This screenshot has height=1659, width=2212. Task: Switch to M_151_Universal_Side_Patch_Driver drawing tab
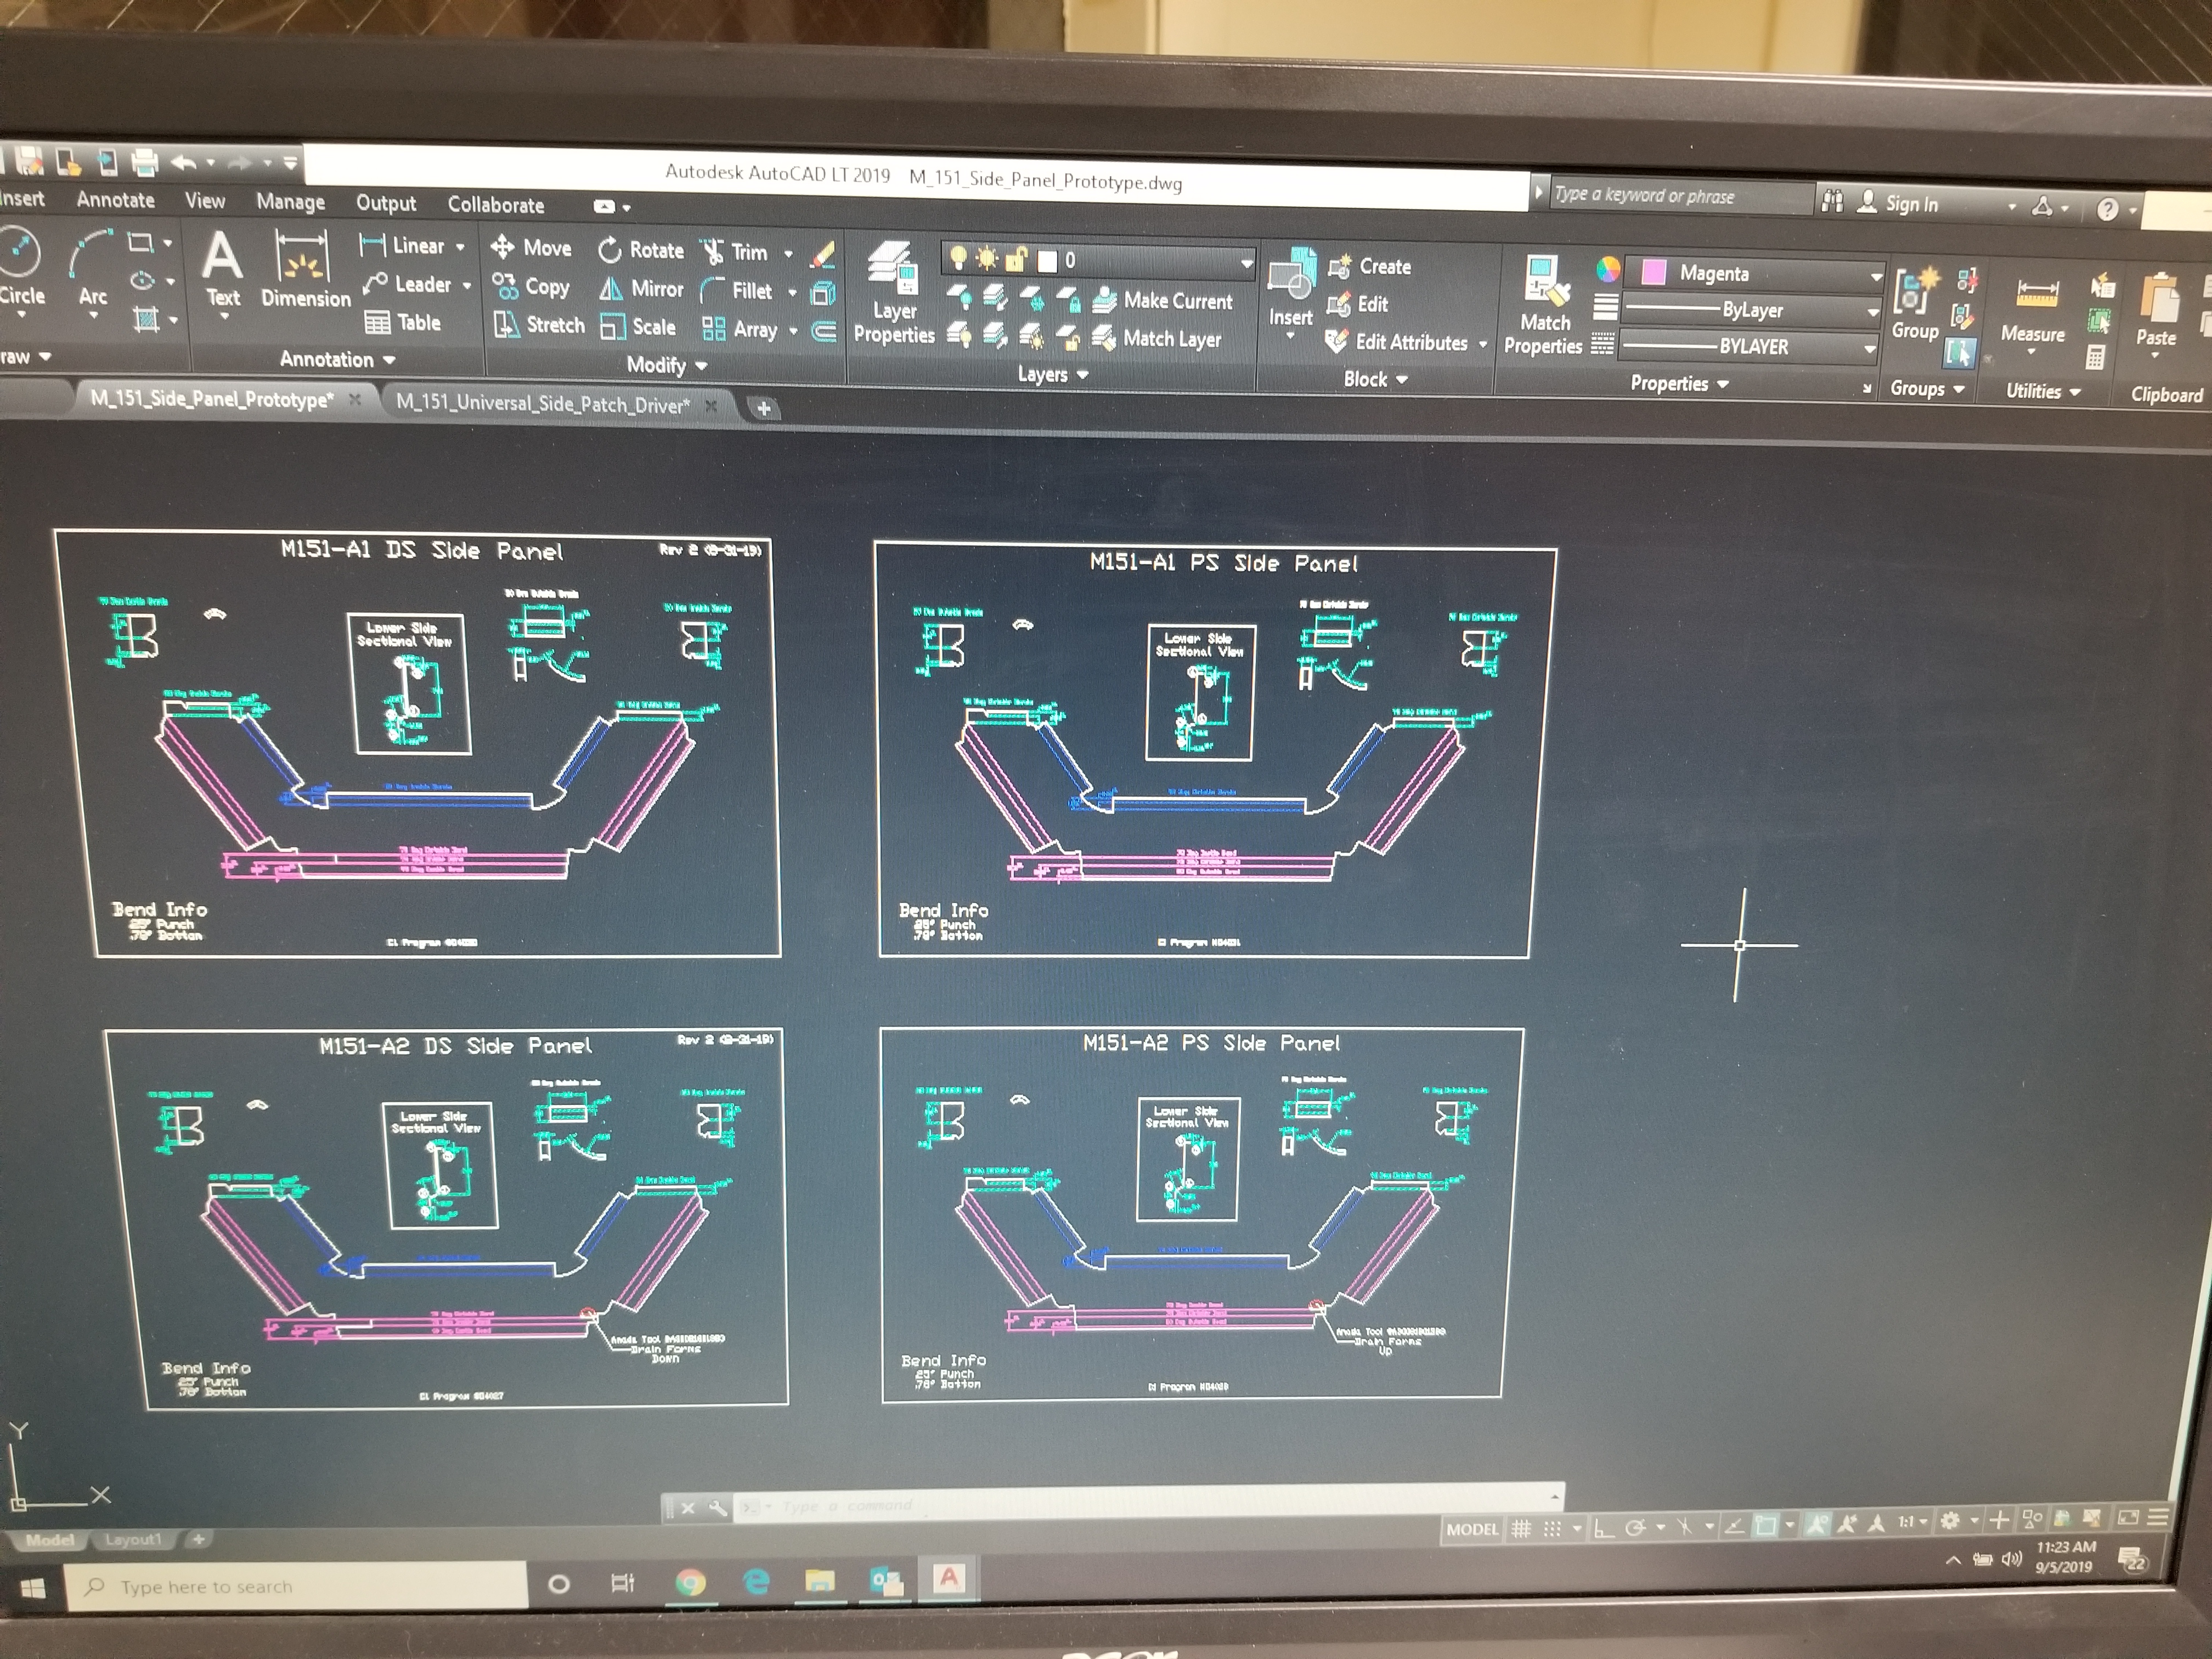pos(542,404)
